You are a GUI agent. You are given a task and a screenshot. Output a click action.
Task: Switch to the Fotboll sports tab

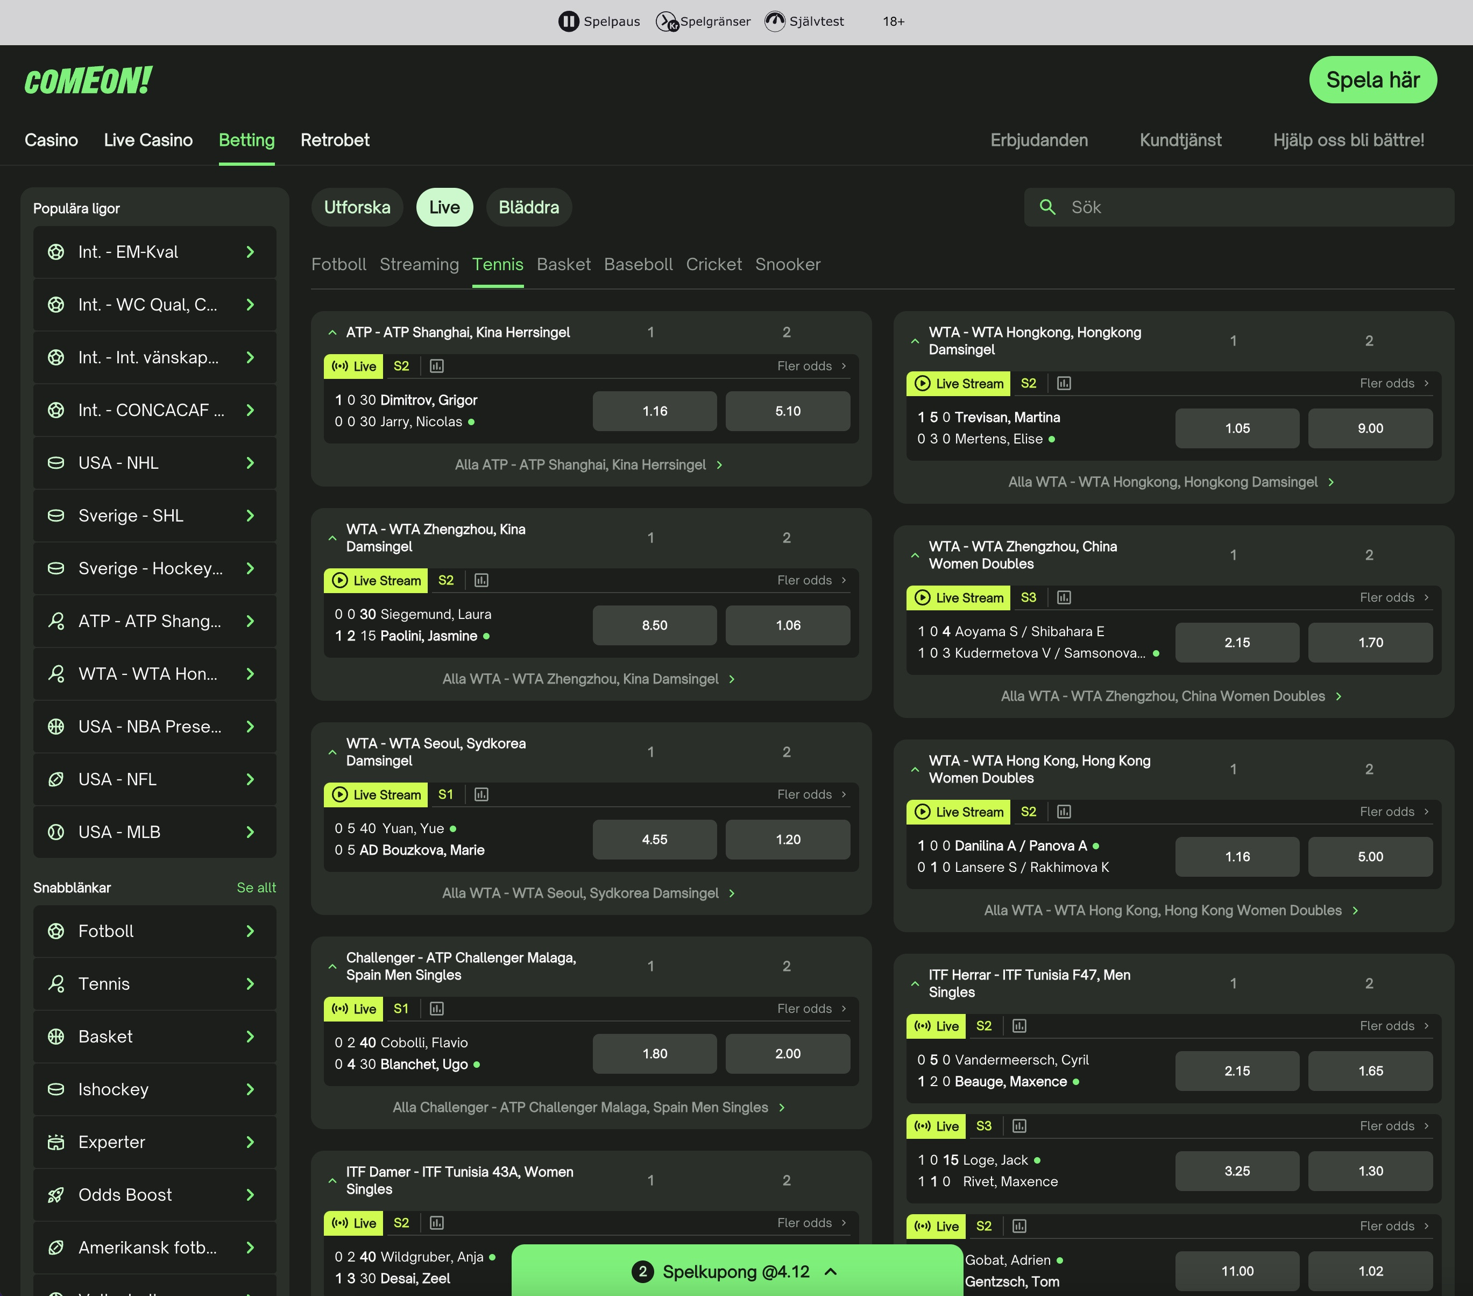click(339, 264)
